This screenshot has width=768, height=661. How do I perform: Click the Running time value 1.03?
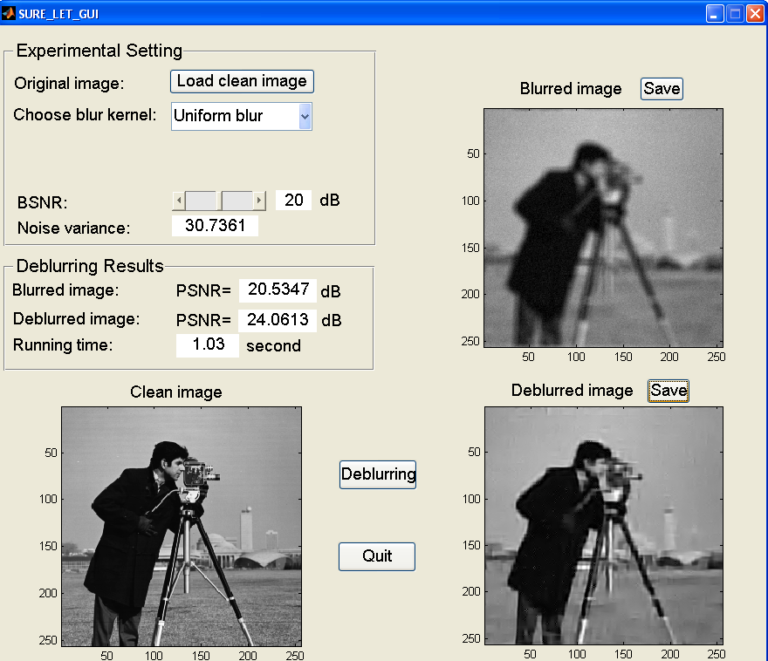pos(208,345)
